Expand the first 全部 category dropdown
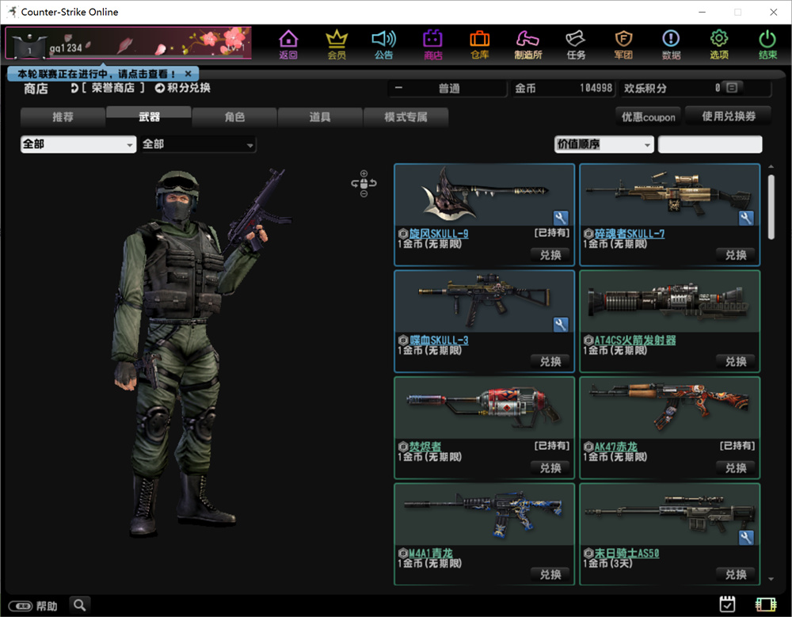Screen dimensions: 792x617 78,145
